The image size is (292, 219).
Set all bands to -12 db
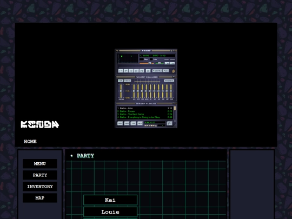[x=128, y=98]
